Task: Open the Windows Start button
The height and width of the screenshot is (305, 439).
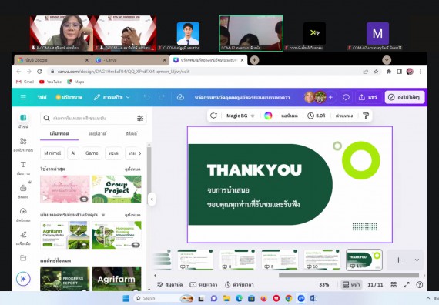Action: [126, 298]
